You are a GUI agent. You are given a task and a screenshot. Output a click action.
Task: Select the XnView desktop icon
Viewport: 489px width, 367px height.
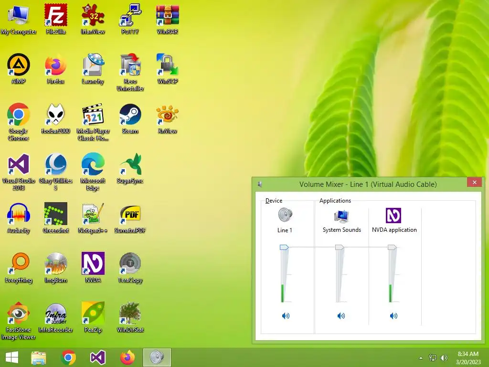[x=168, y=119]
